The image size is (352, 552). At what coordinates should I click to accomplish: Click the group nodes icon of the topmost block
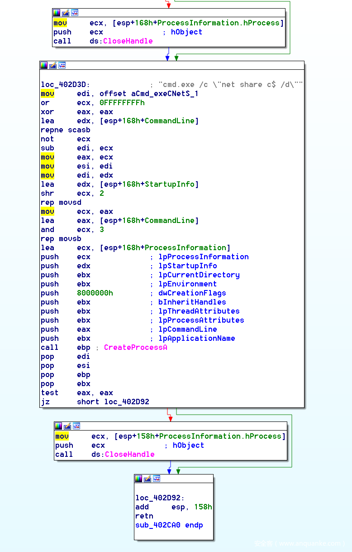75,13
